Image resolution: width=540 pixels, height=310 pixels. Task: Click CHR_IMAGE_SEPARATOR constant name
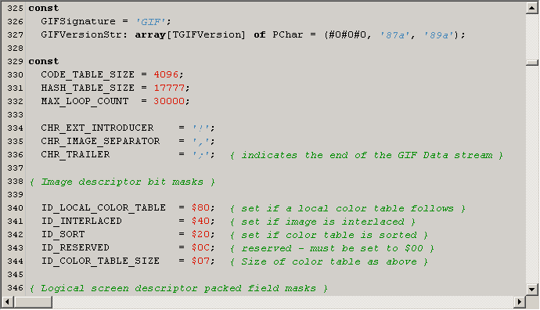pos(100,141)
